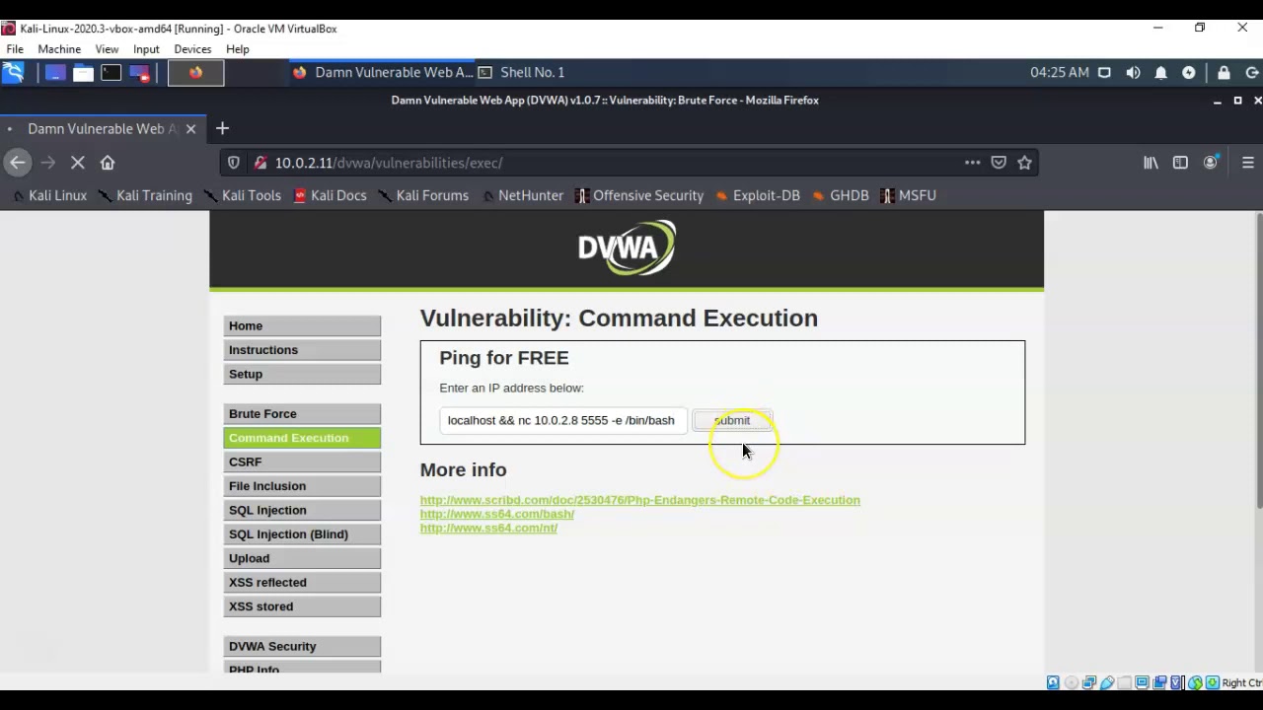
Task: Open the VirtualBox View menu
Action: [107, 49]
